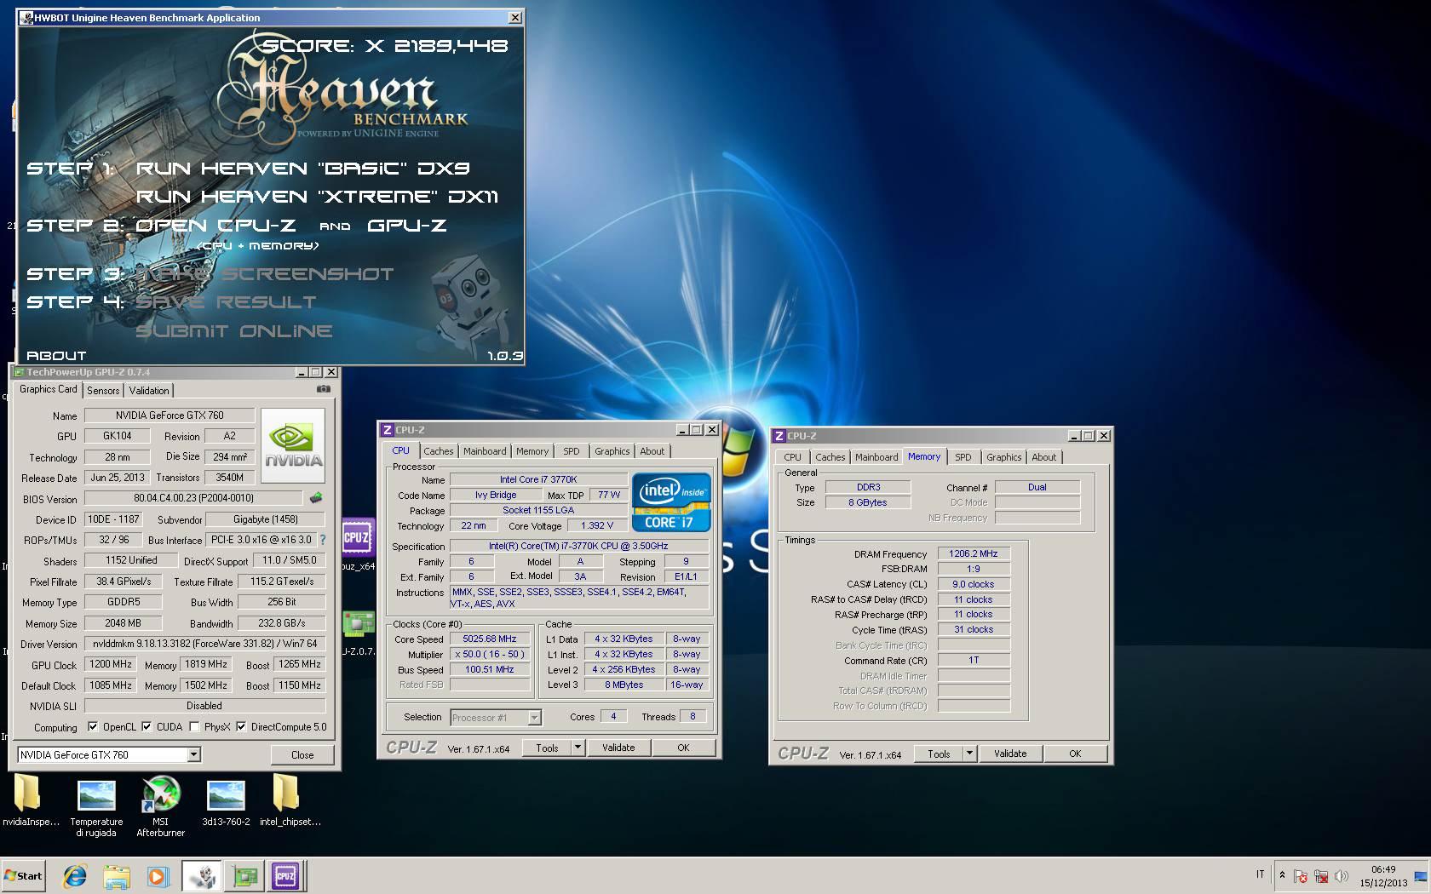Open Caches tab in CPU-Z CPU window
Screen dimensions: 1431x894
click(x=439, y=451)
